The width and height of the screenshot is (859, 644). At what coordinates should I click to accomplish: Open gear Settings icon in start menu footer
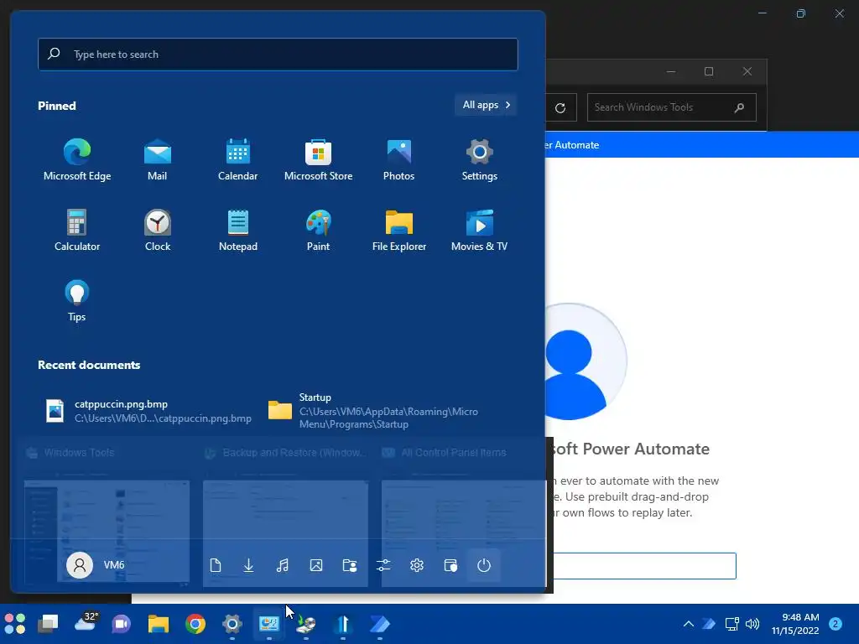[417, 565]
